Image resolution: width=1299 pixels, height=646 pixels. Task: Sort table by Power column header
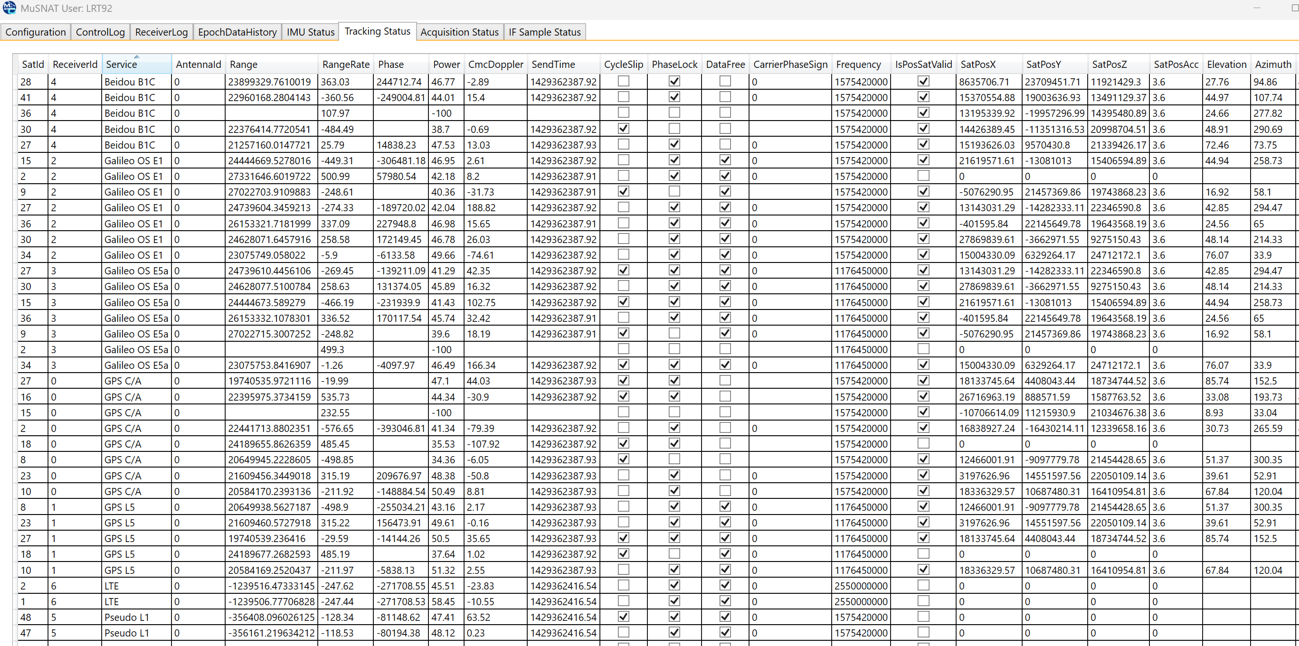coord(446,65)
